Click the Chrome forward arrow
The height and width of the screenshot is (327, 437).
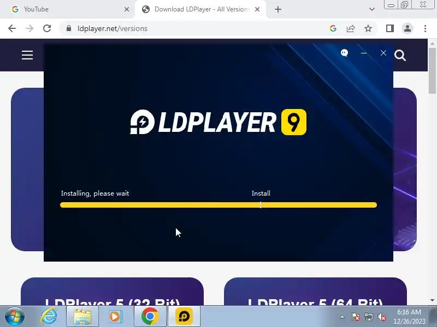pyautogui.click(x=29, y=28)
